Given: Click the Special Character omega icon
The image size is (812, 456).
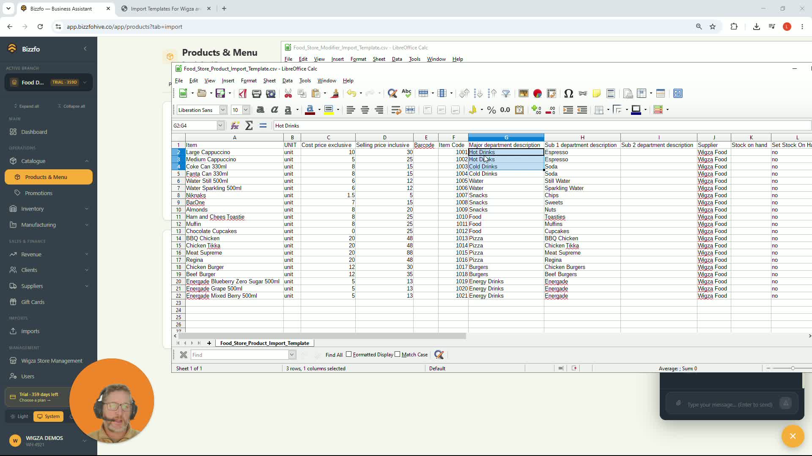Looking at the screenshot, I should click(568, 93).
